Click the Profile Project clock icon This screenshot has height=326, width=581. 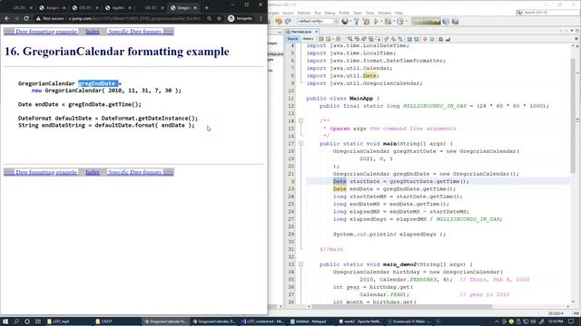point(400,22)
